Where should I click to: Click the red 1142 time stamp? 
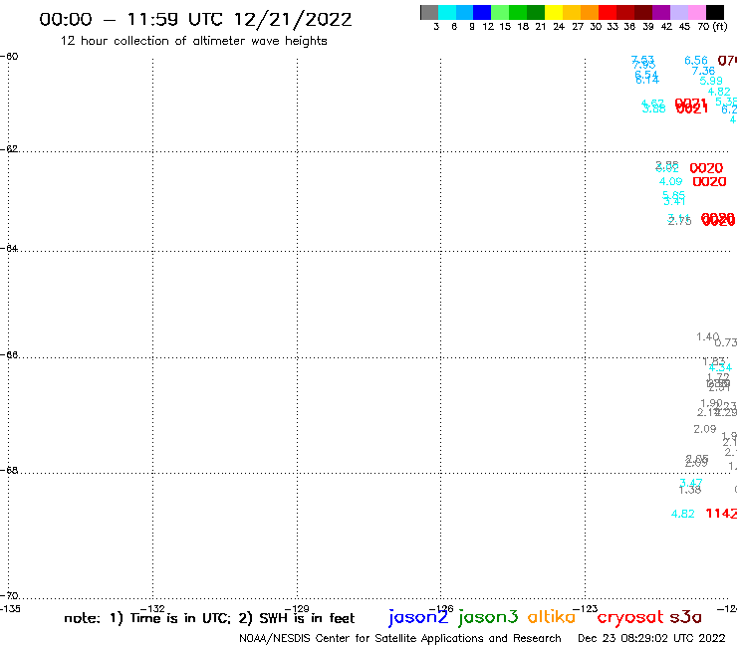721,514
